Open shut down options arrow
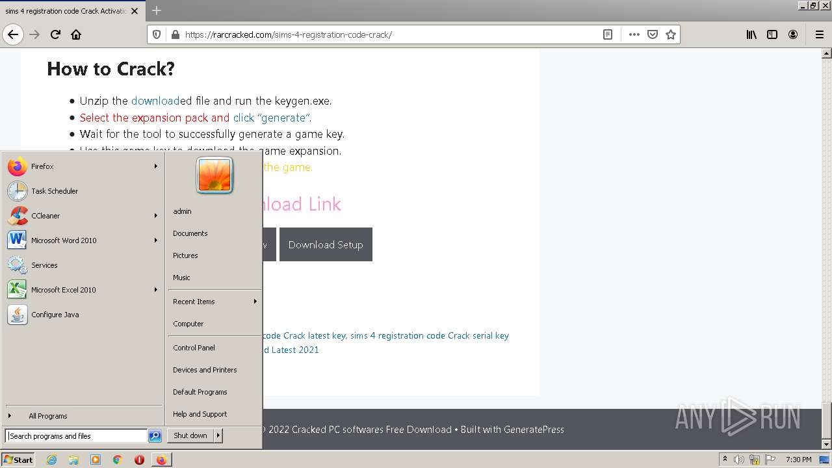 (218, 435)
